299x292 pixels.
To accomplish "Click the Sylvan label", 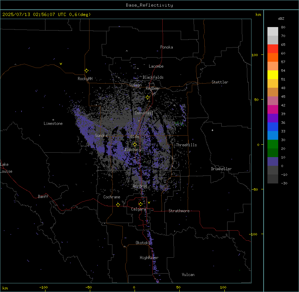I will (x=135, y=85).
